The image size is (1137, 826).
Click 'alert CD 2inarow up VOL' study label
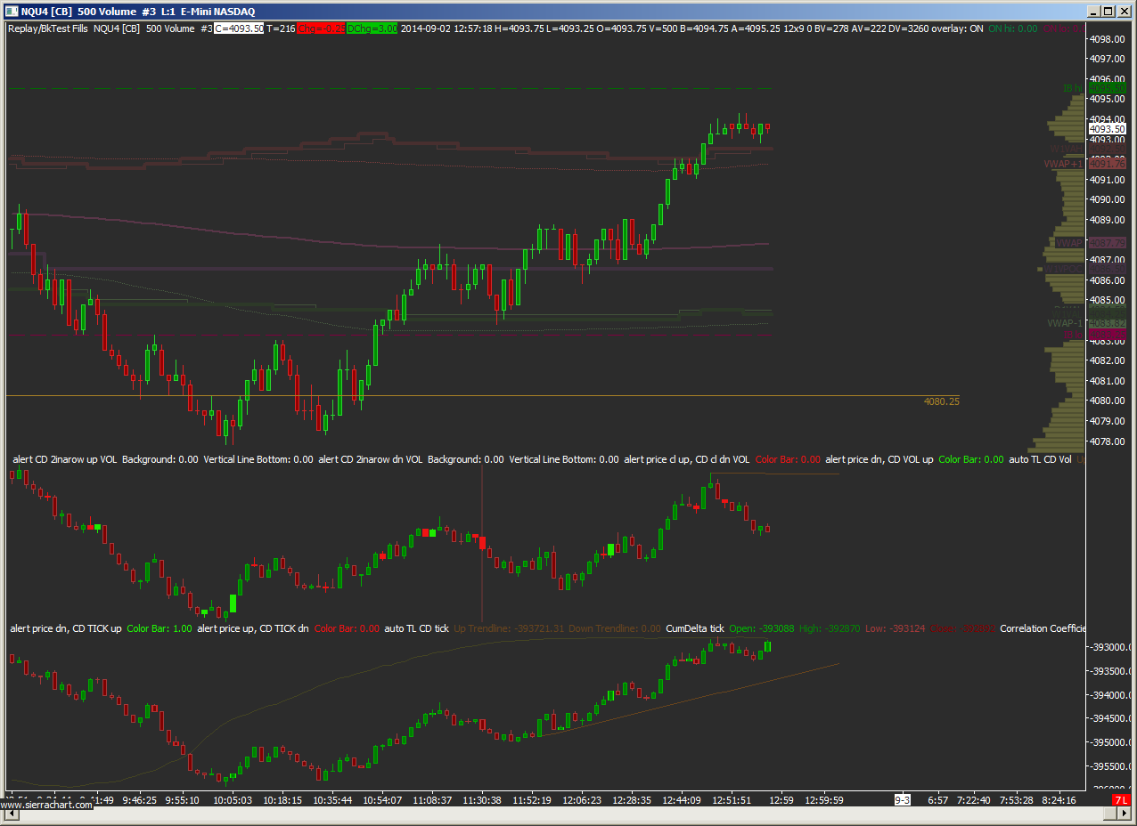pos(65,459)
